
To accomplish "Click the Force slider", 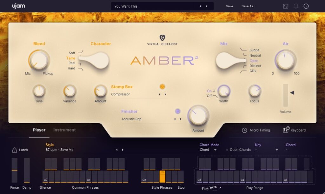I will 15,170.
